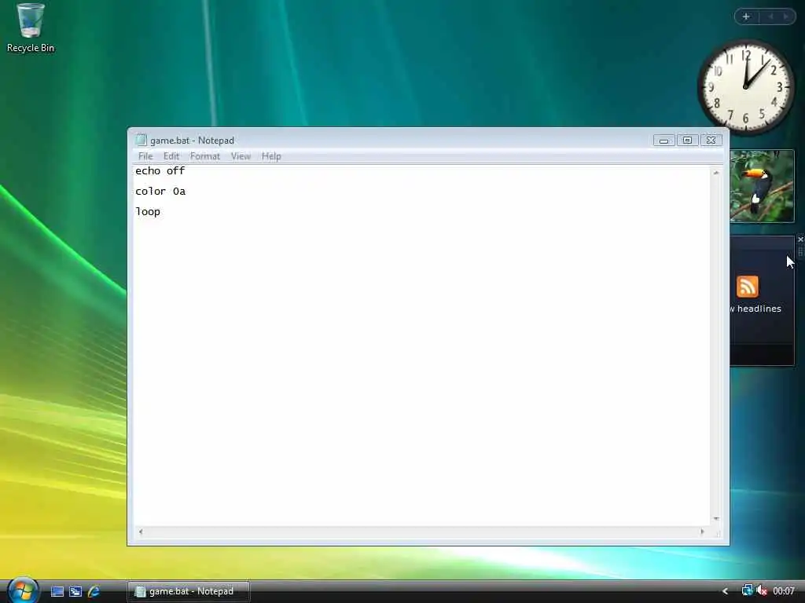805x603 pixels.
Task: Open the Help menu
Action: 271,156
